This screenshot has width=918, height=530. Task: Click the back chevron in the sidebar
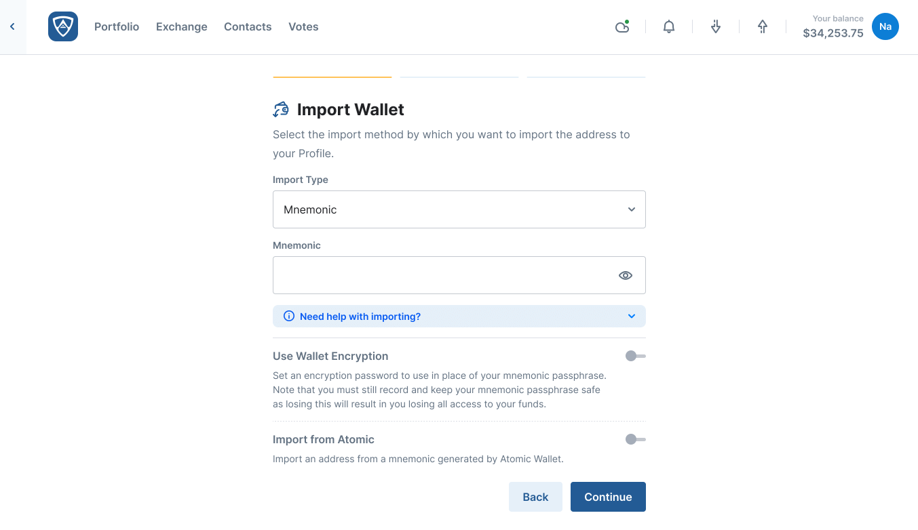(12, 26)
